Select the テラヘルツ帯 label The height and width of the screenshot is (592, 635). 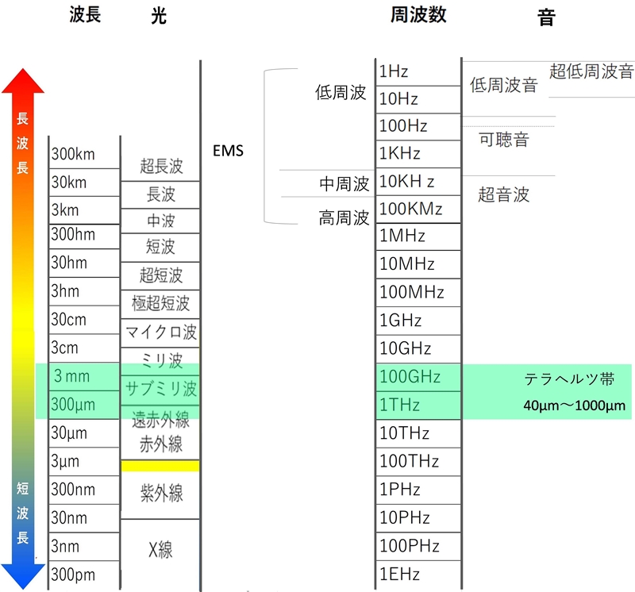click(569, 379)
